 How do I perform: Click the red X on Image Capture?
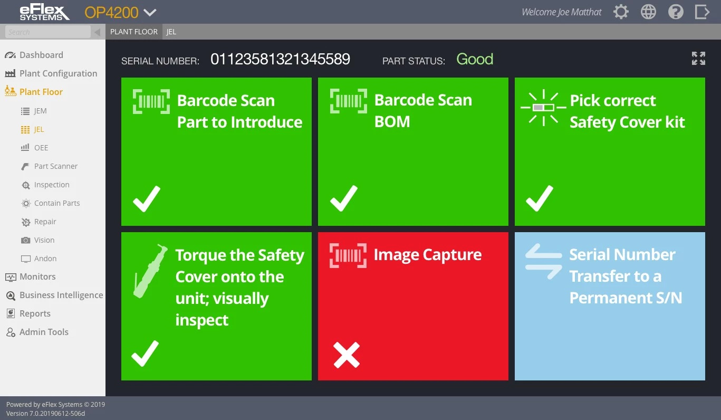[347, 355]
